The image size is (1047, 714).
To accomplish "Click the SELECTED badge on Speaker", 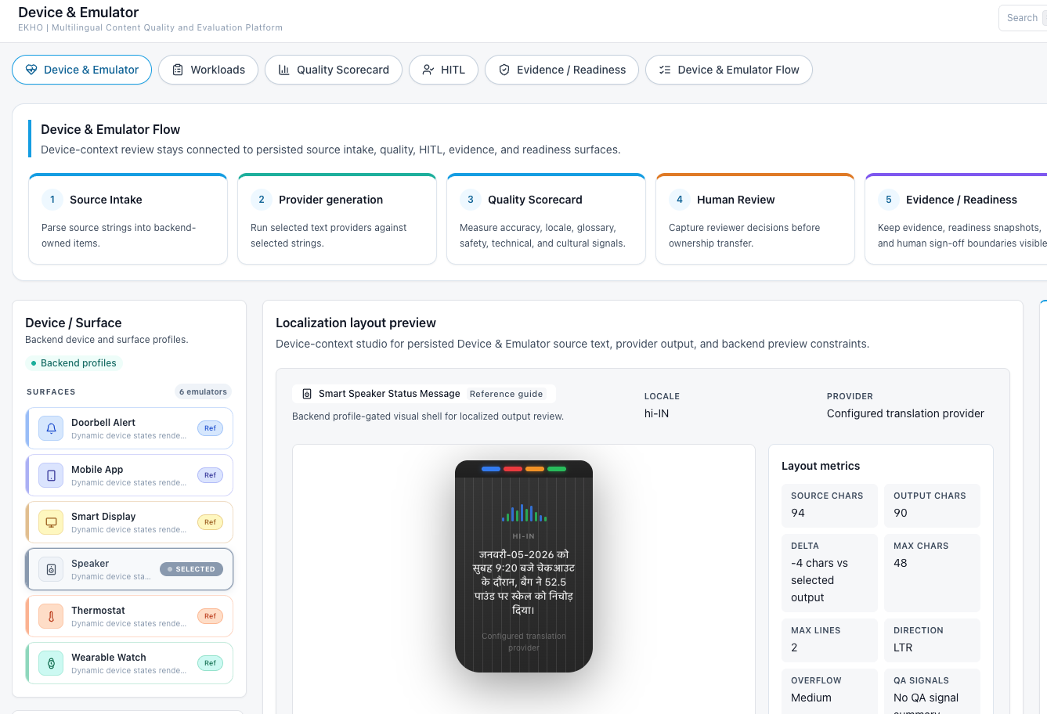I will click(192, 569).
